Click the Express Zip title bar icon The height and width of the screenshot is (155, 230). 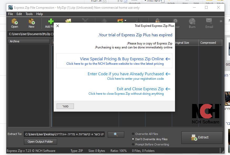click(x=11, y=7)
